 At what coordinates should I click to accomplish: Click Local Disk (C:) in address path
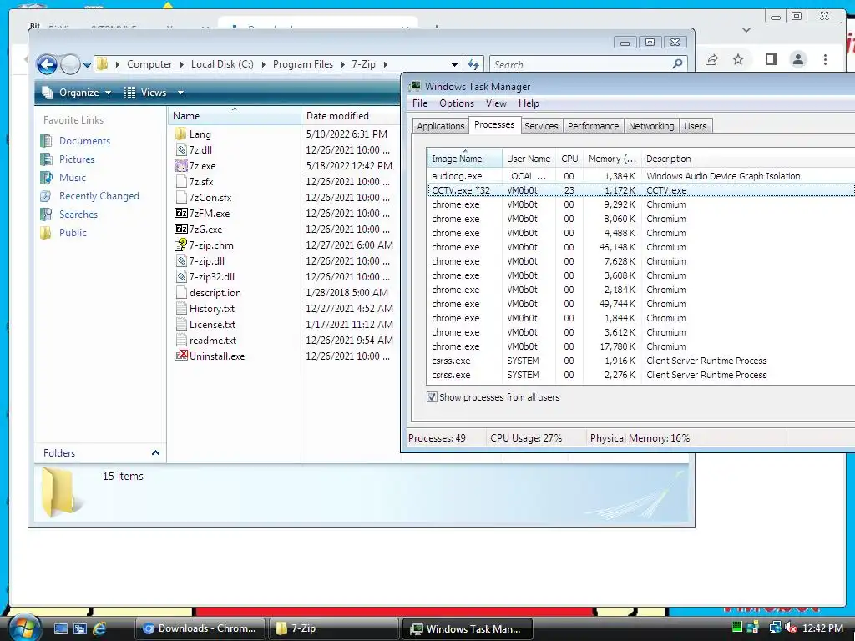click(x=222, y=64)
